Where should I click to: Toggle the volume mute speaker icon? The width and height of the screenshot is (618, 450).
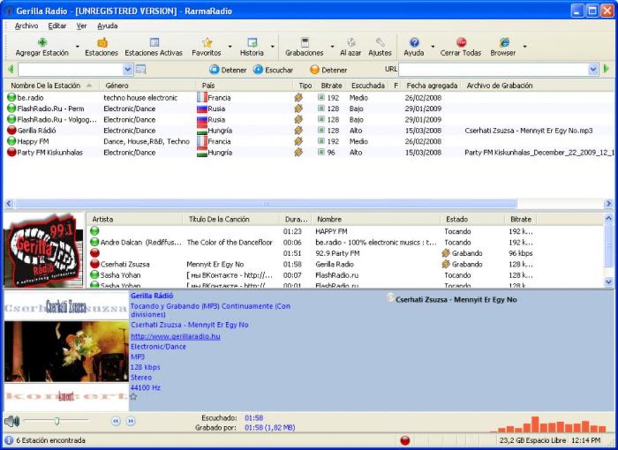tap(12, 421)
